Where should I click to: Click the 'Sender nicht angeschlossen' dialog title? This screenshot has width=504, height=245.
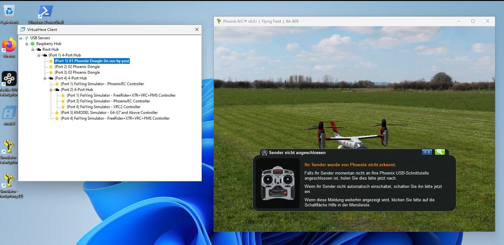[x=297, y=153]
